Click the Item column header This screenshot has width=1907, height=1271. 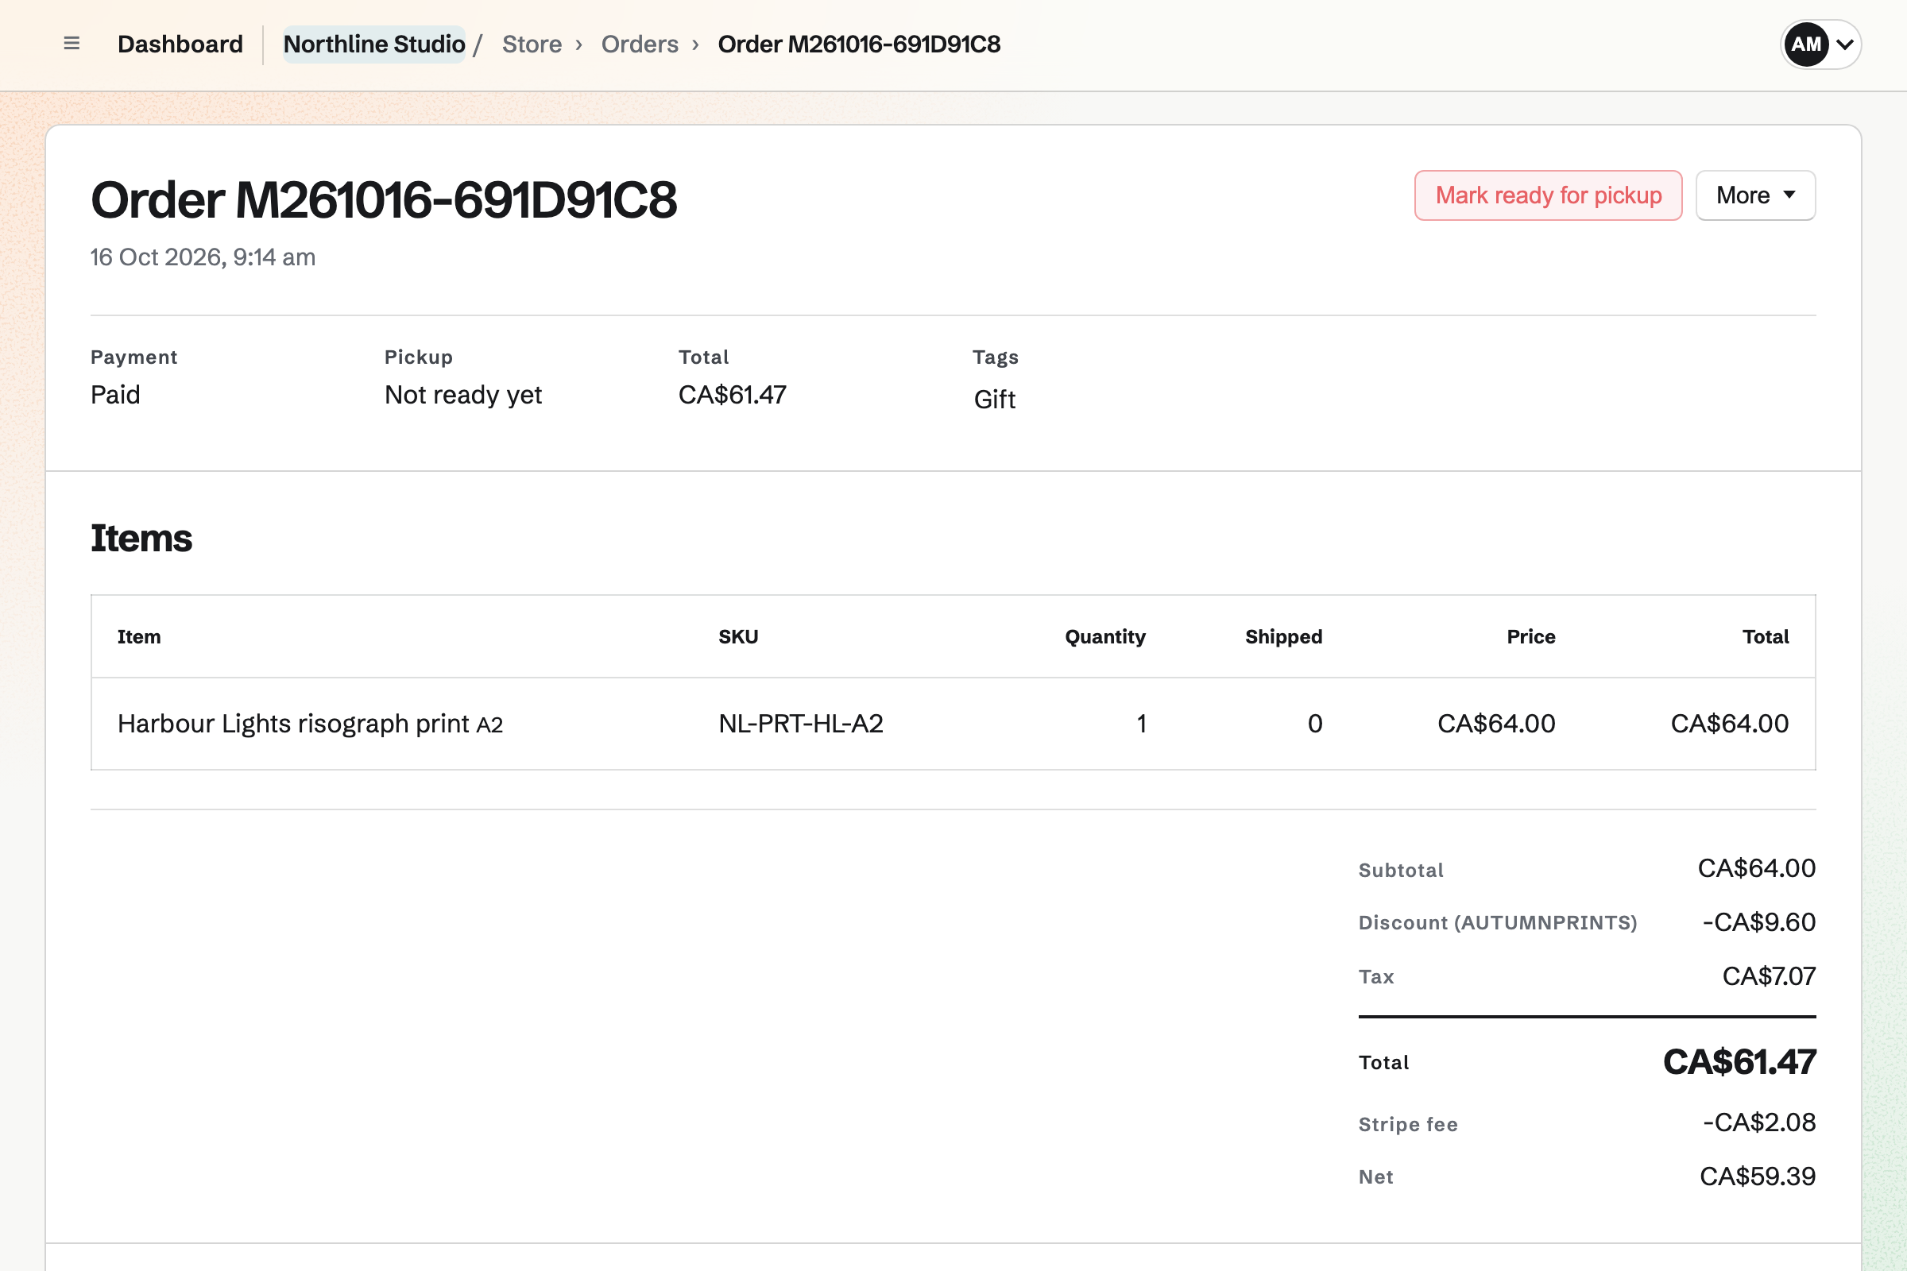138,637
